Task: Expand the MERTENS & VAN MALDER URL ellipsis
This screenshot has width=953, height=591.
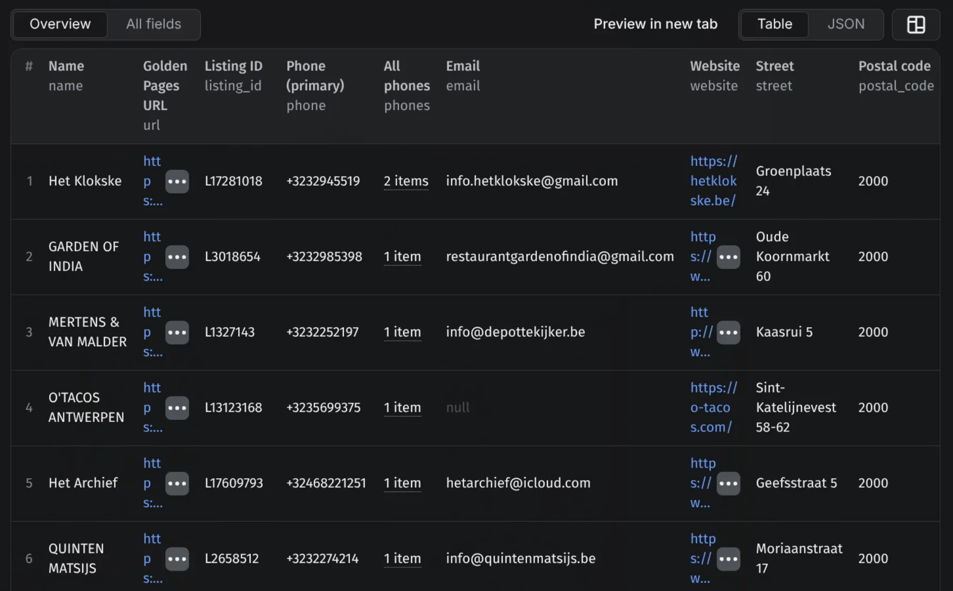Action: pyautogui.click(x=177, y=333)
